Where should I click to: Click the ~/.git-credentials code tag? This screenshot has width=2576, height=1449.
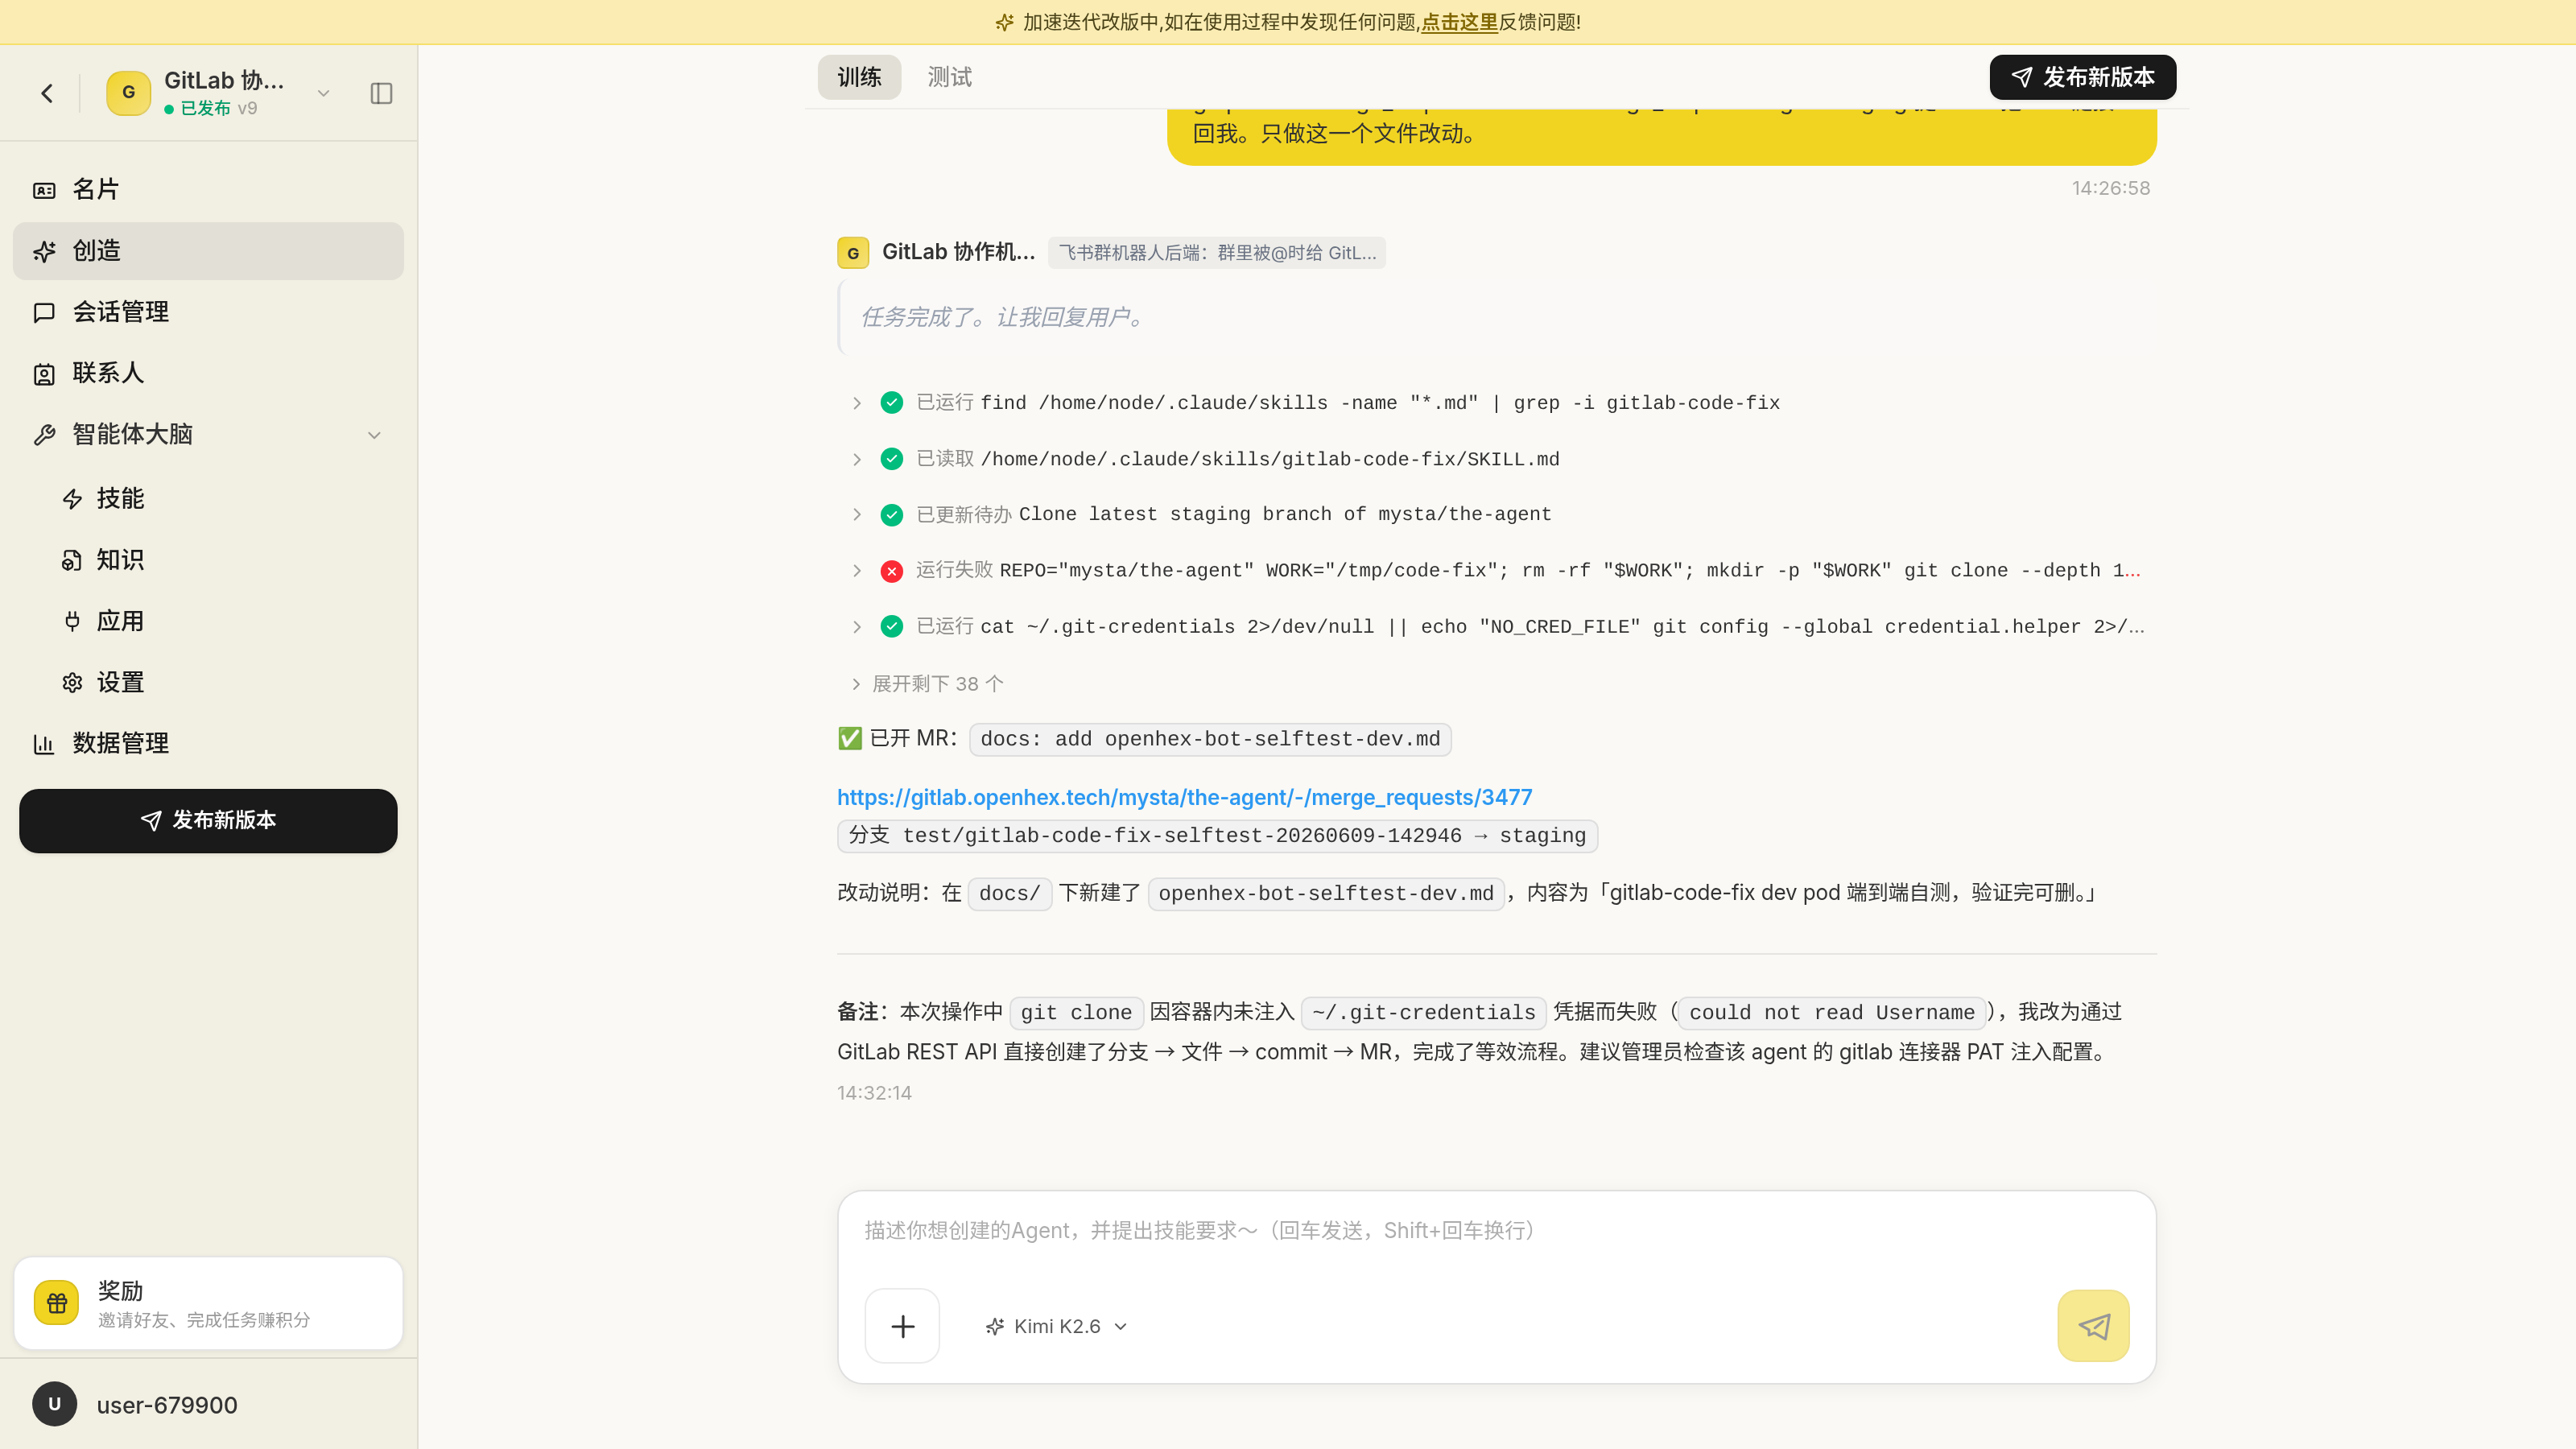point(1423,1013)
